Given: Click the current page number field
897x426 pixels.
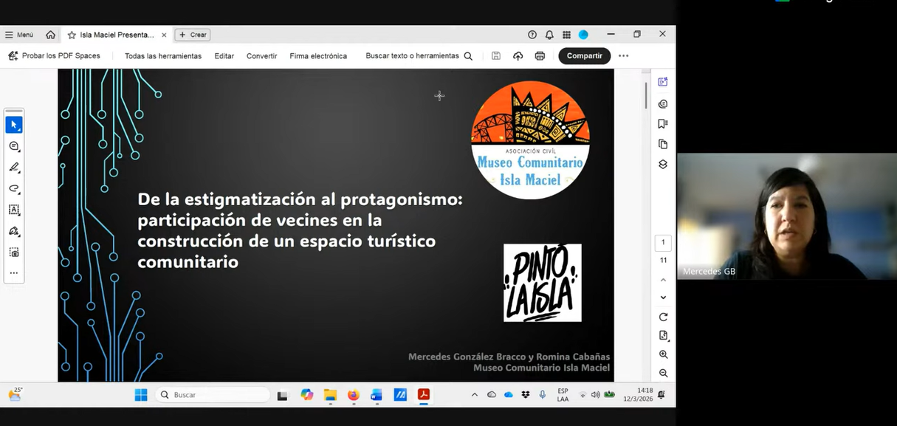Looking at the screenshot, I should coord(663,242).
